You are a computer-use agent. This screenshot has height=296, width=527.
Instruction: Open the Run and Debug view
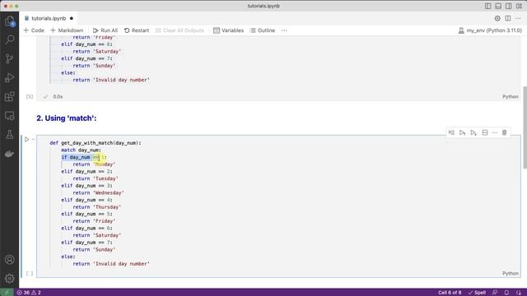tap(9, 77)
